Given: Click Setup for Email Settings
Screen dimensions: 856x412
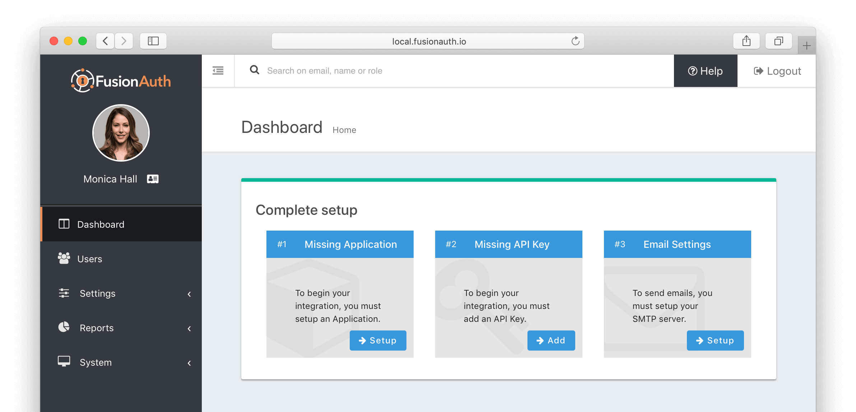Looking at the screenshot, I should [x=716, y=341].
